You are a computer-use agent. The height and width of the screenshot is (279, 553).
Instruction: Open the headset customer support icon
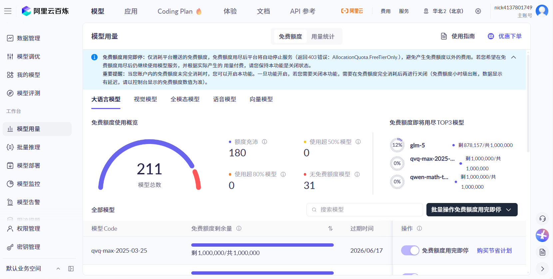coord(542,219)
